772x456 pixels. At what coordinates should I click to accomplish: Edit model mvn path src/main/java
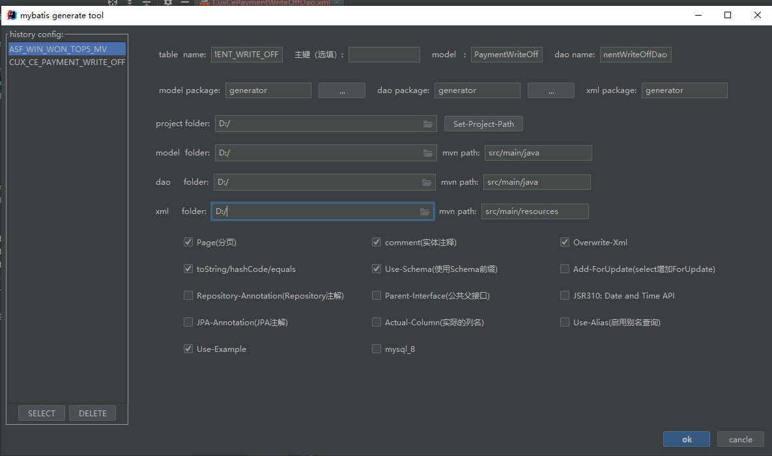click(538, 153)
